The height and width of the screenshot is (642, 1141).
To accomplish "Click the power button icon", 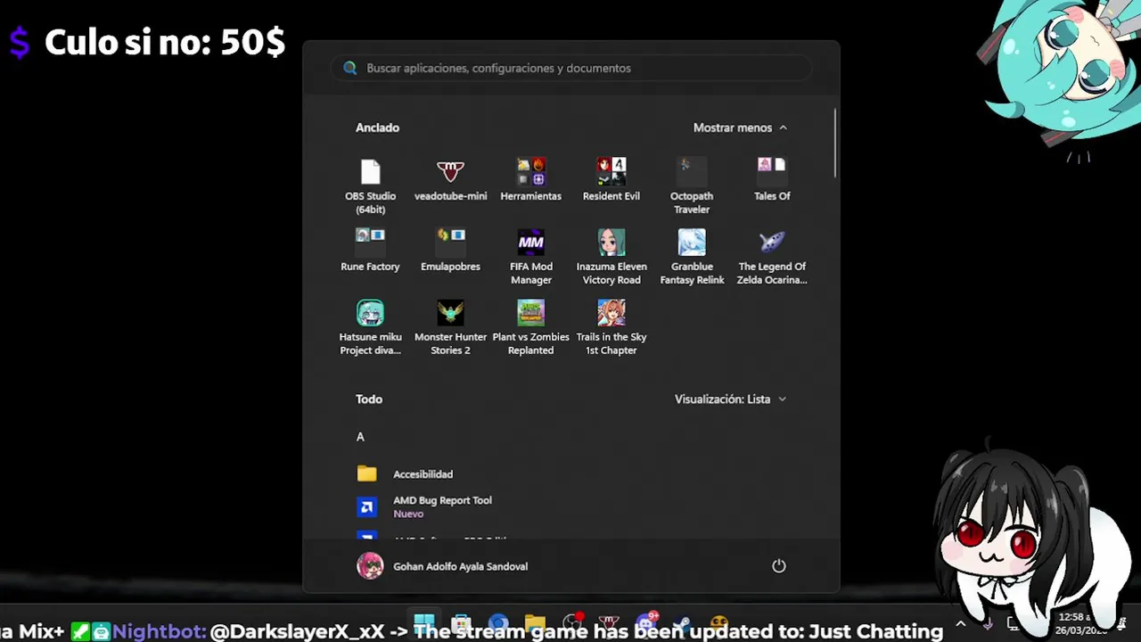I will 778,566.
